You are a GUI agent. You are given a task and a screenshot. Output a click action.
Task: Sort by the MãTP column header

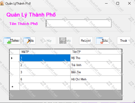[x=45, y=52]
